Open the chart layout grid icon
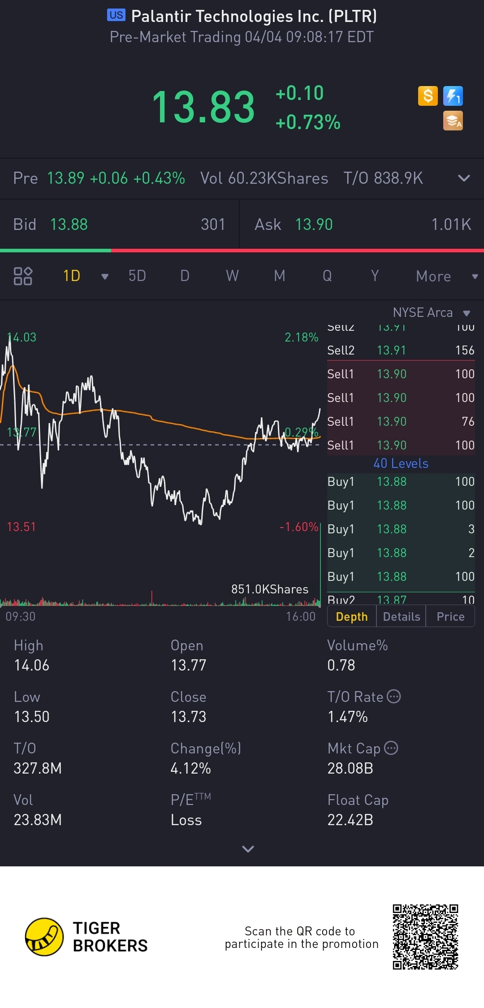 (x=23, y=276)
